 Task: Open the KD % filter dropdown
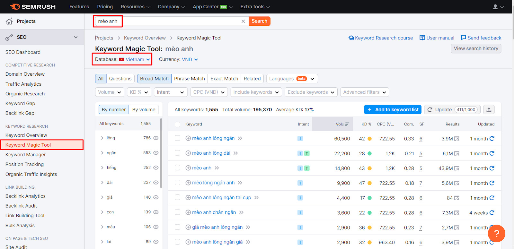coord(138,92)
